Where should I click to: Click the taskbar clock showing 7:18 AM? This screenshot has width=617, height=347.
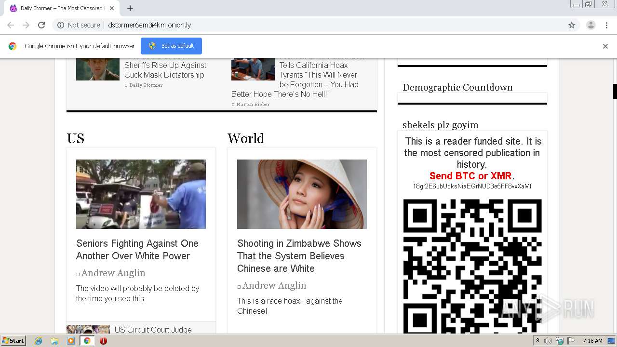coord(592,341)
